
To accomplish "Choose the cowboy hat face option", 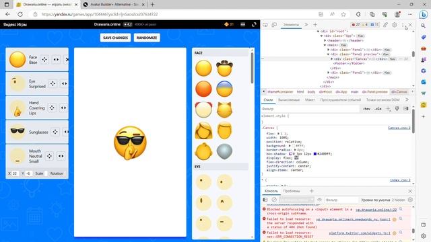I will (224, 68).
